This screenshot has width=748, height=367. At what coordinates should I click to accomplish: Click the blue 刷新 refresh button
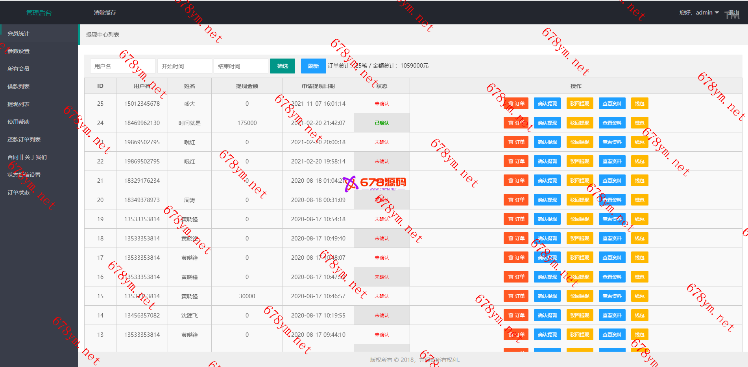tap(313, 66)
